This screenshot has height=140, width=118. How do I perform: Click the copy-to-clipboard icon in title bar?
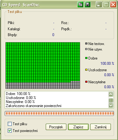[x=80, y=5]
